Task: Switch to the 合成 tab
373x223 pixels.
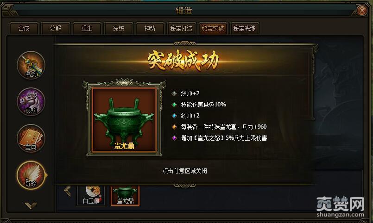Action: [x=24, y=29]
